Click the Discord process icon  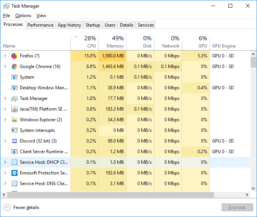(x=14, y=141)
